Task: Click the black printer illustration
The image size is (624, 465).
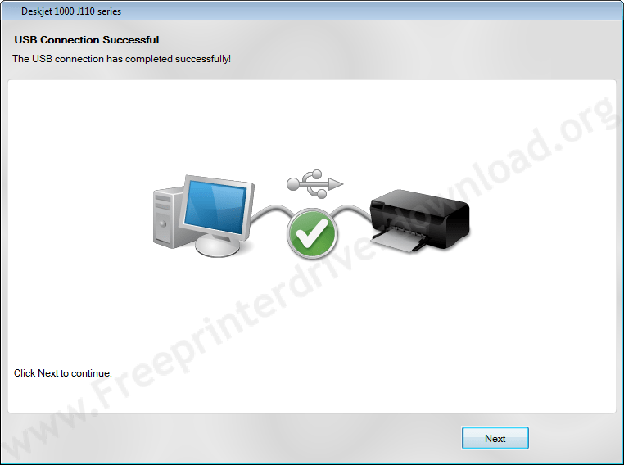Action: pyautogui.click(x=420, y=221)
